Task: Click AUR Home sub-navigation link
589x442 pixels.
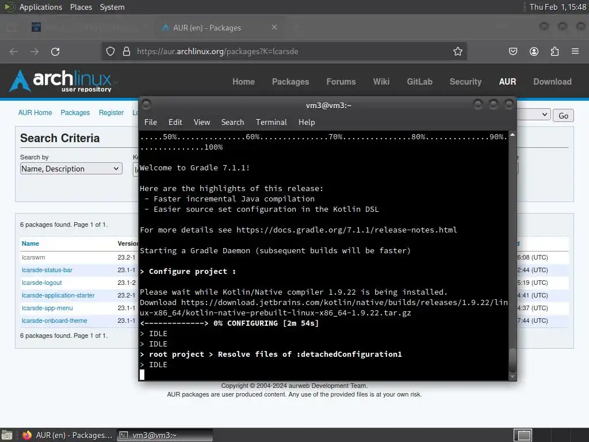Action: pyautogui.click(x=35, y=112)
